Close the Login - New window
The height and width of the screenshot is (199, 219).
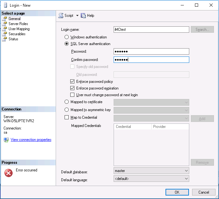211,5
